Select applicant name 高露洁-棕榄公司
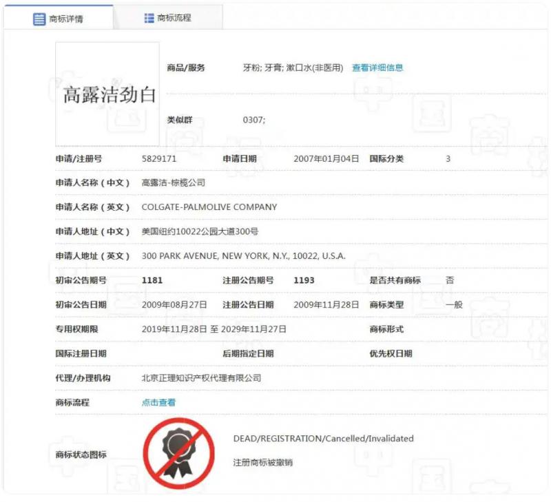The width and height of the screenshot is (551, 502). click(174, 182)
